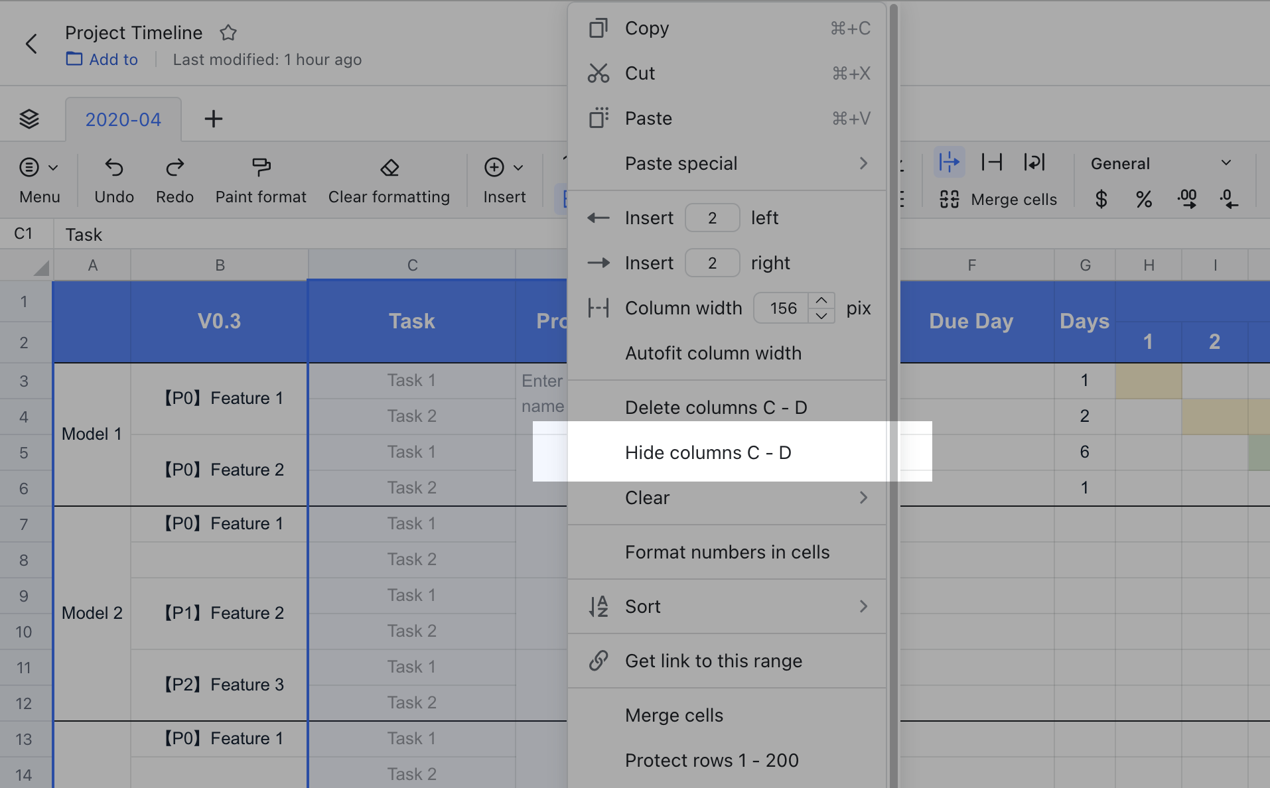The image size is (1270, 788).
Task: Click the Clear formatting eraser icon
Action: tap(388, 168)
